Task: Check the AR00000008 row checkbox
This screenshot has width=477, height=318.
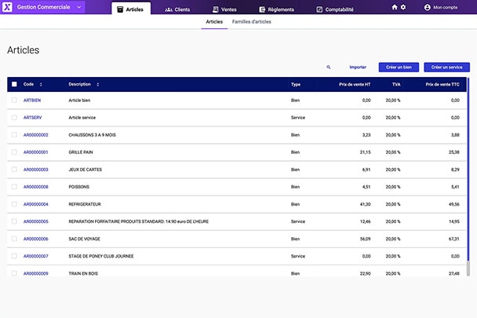Action: click(14, 187)
